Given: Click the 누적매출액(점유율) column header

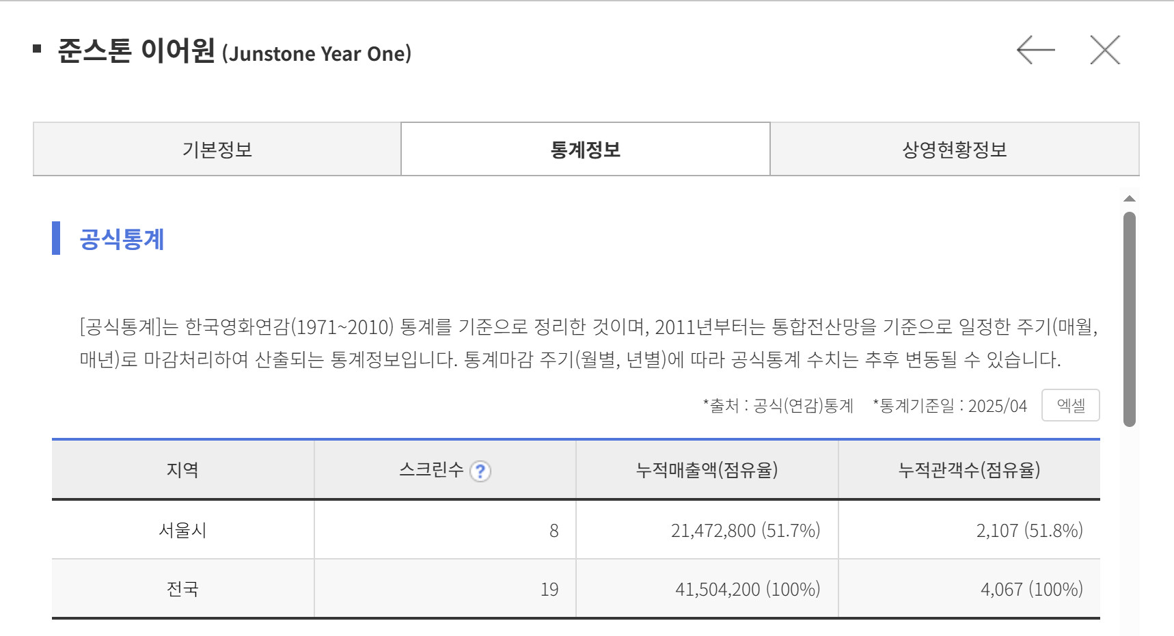Looking at the screenshot, I should 707,470.
